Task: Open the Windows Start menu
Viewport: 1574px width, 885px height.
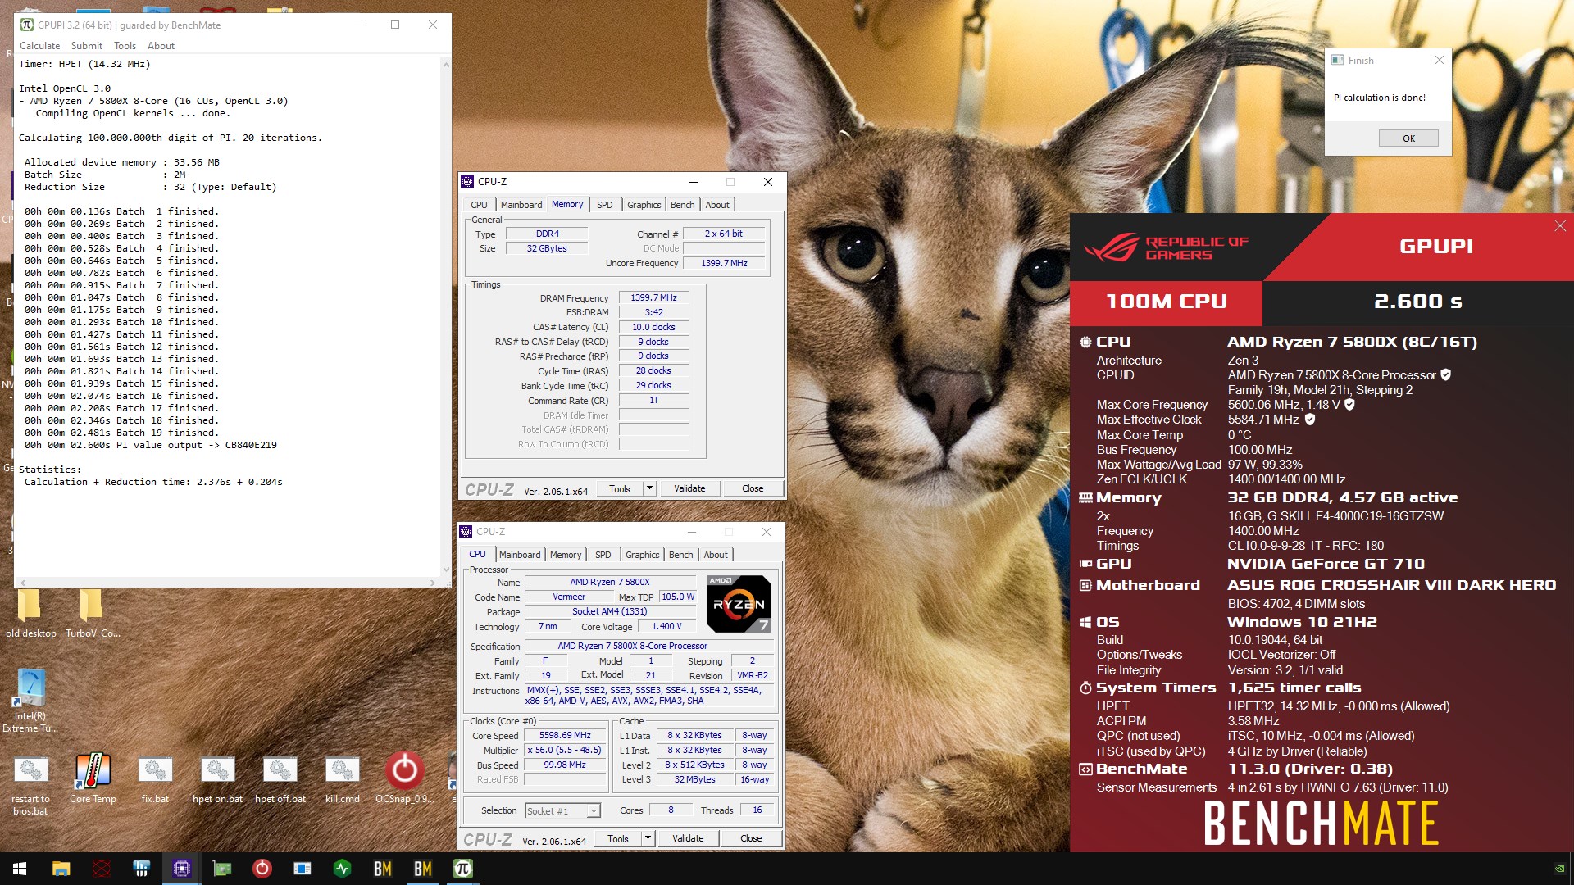Action: click(20, 869)
